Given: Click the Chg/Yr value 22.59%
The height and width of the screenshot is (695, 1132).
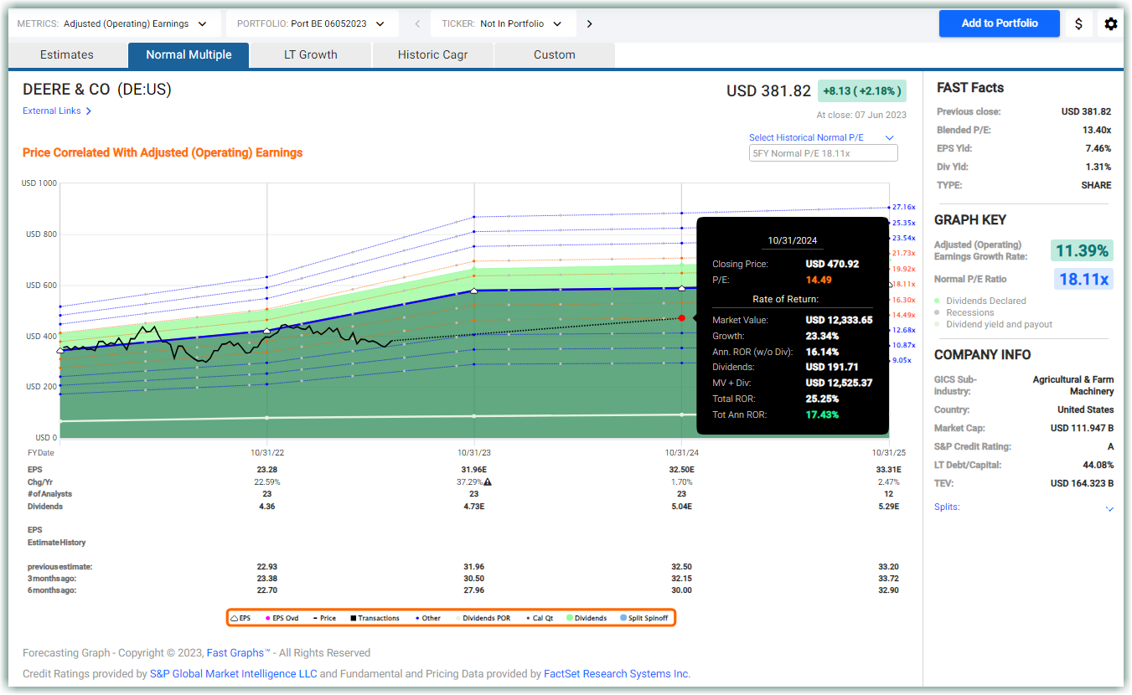Looking at the screenshot, I should coord(267,482).
